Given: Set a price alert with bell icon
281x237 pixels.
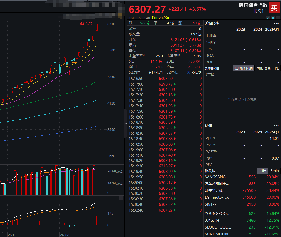Looking at the screenshot, I should point(273,18).
